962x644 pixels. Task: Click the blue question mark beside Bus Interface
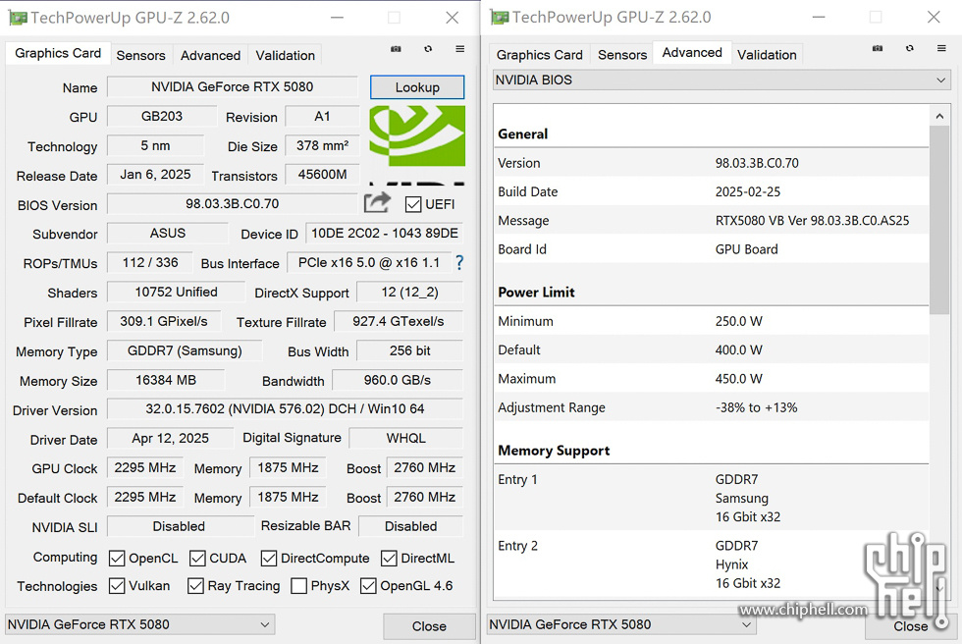click(459, 263)
